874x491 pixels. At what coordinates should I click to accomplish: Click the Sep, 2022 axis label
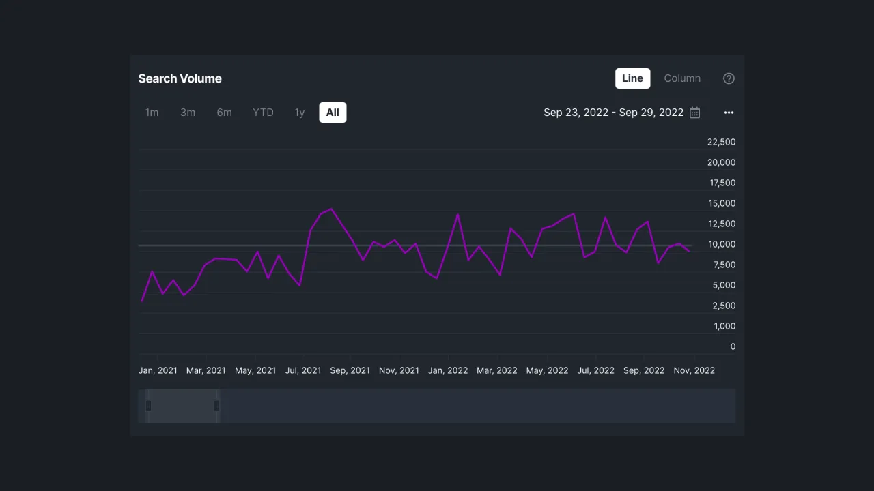[x=644, y=370]
